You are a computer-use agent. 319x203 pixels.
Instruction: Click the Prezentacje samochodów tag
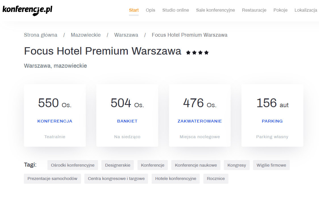(x=52, y=179)
